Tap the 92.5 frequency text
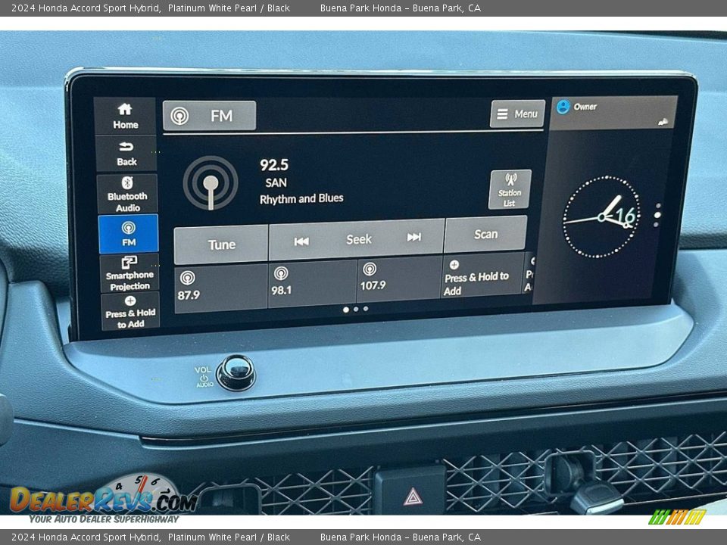727x545 pixels. click(274, 165)
